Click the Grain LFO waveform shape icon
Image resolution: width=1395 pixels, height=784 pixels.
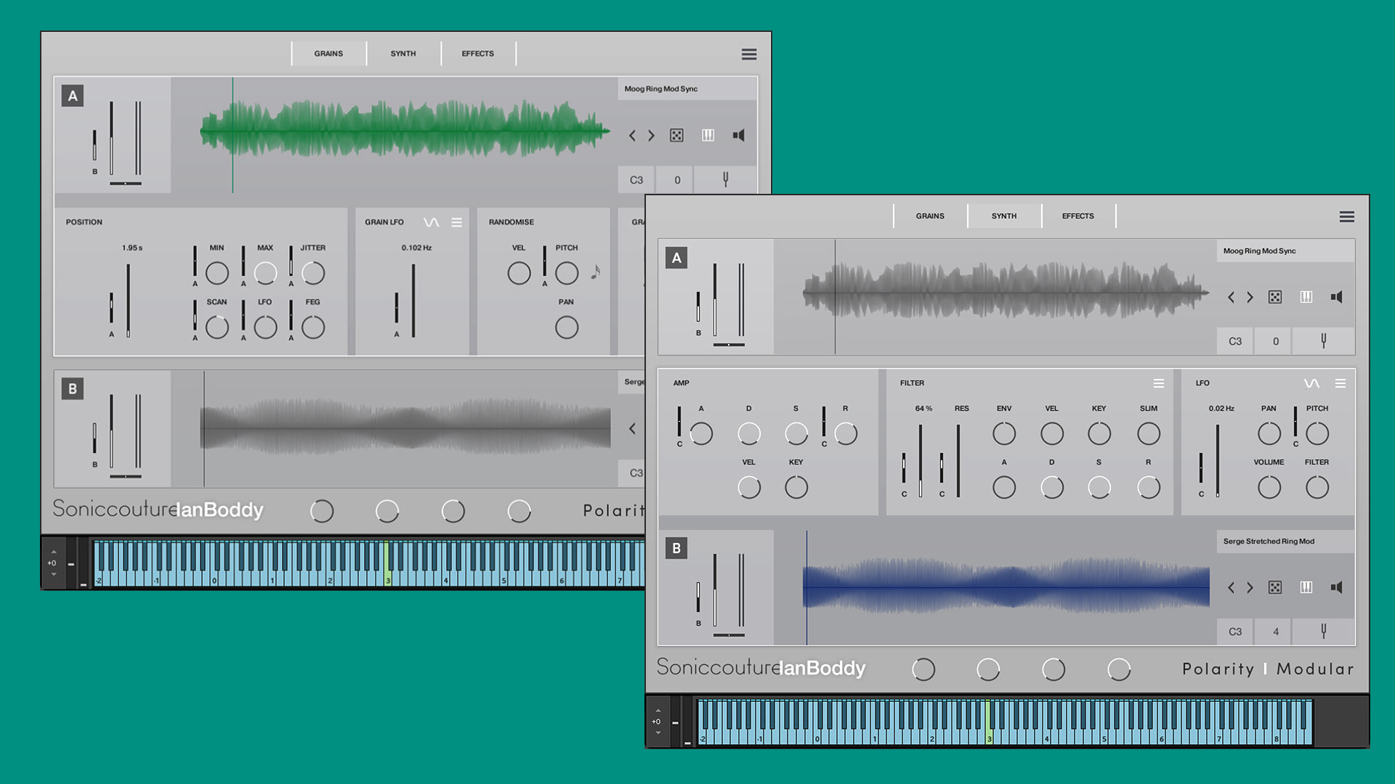point(431,222)
